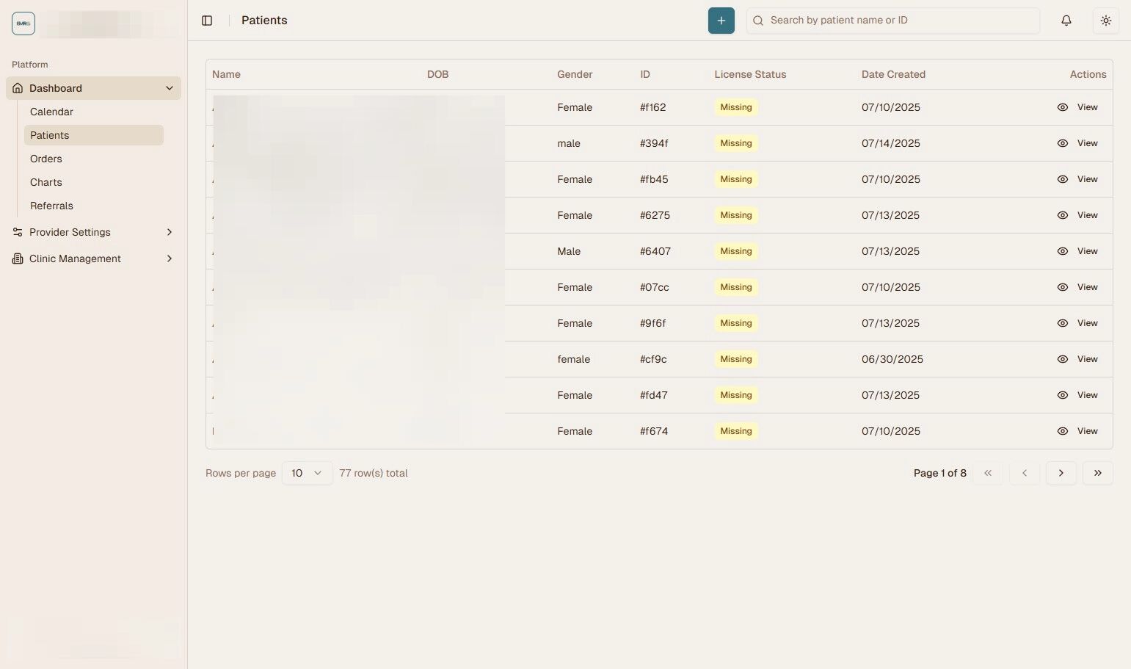Click the Dashboard menu label
This screenshot has height=669, width=1131.
coord(56,88)
